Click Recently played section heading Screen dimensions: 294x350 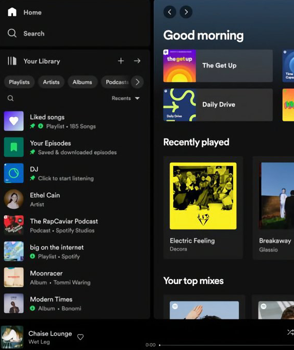(x=196, y=142)
